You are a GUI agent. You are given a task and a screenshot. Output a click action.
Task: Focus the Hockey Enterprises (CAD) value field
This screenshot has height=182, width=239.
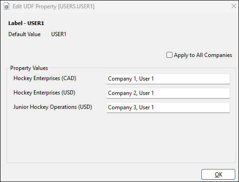(168, 79)
